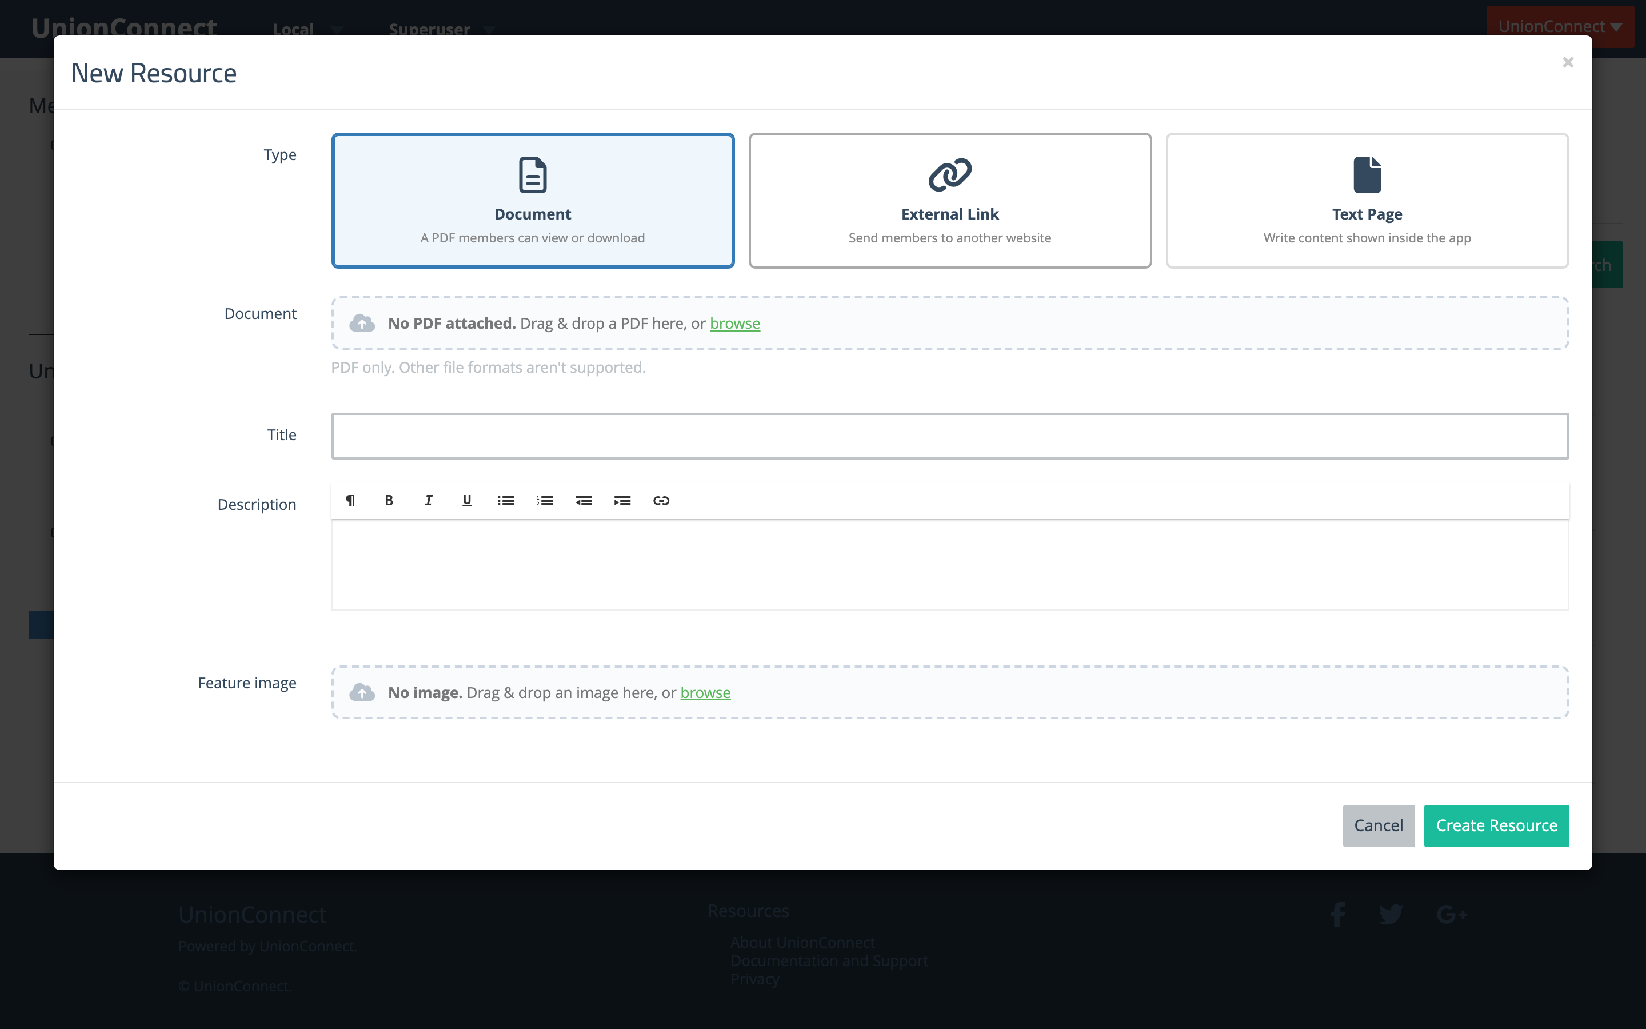Click the UnionConnect logo in navbar
The width and height of the screenshot is (1646, 1029).
(x=124, y=27)
